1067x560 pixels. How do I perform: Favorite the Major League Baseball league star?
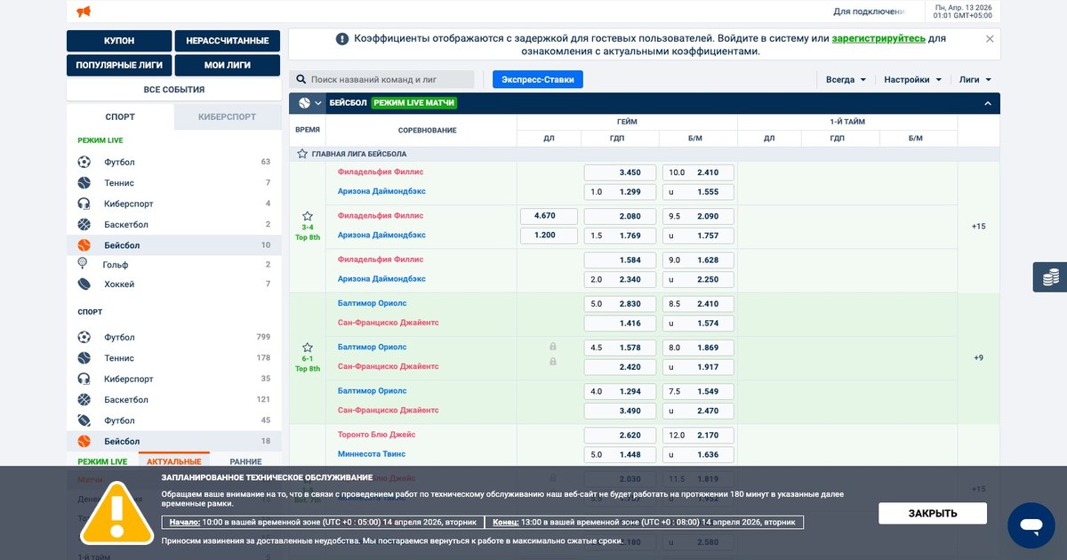tap(302, 154)
